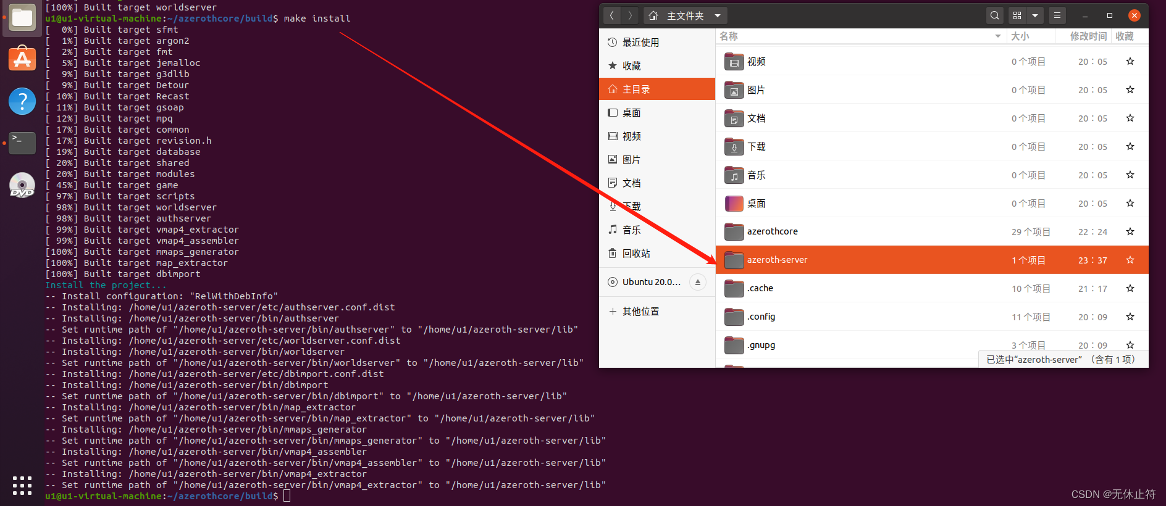Open the hamburger menu in file manager

pyautogui.click(x=1057, y=15)
